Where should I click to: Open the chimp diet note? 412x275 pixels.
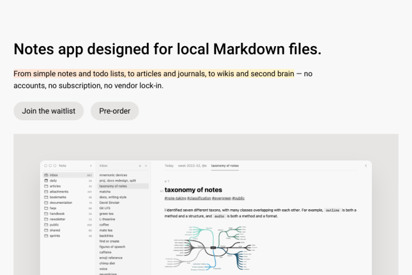point(107,263)
